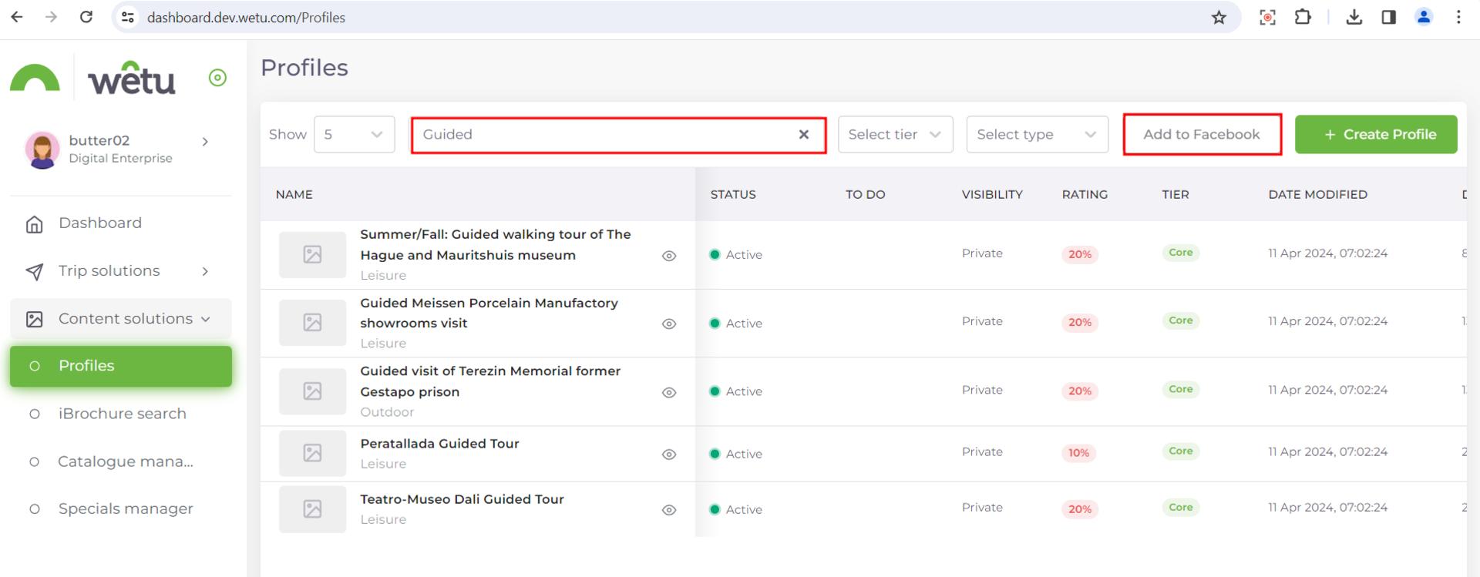The width and height of the screenshot is (1480, 577).
Task: Open the Show entries count dropdown
Action: tap(354, 135)
